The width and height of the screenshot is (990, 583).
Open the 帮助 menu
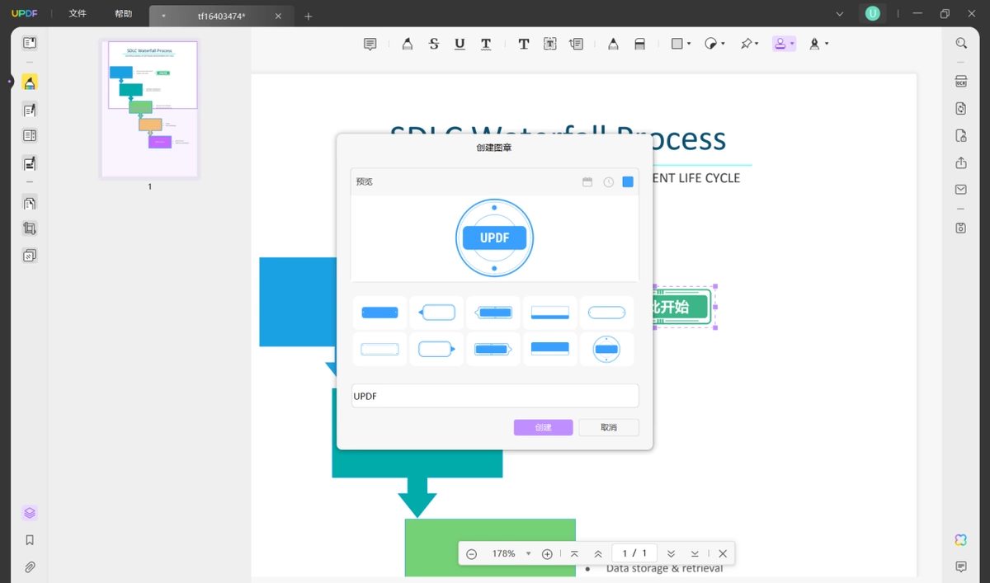[x=123, y=14]
